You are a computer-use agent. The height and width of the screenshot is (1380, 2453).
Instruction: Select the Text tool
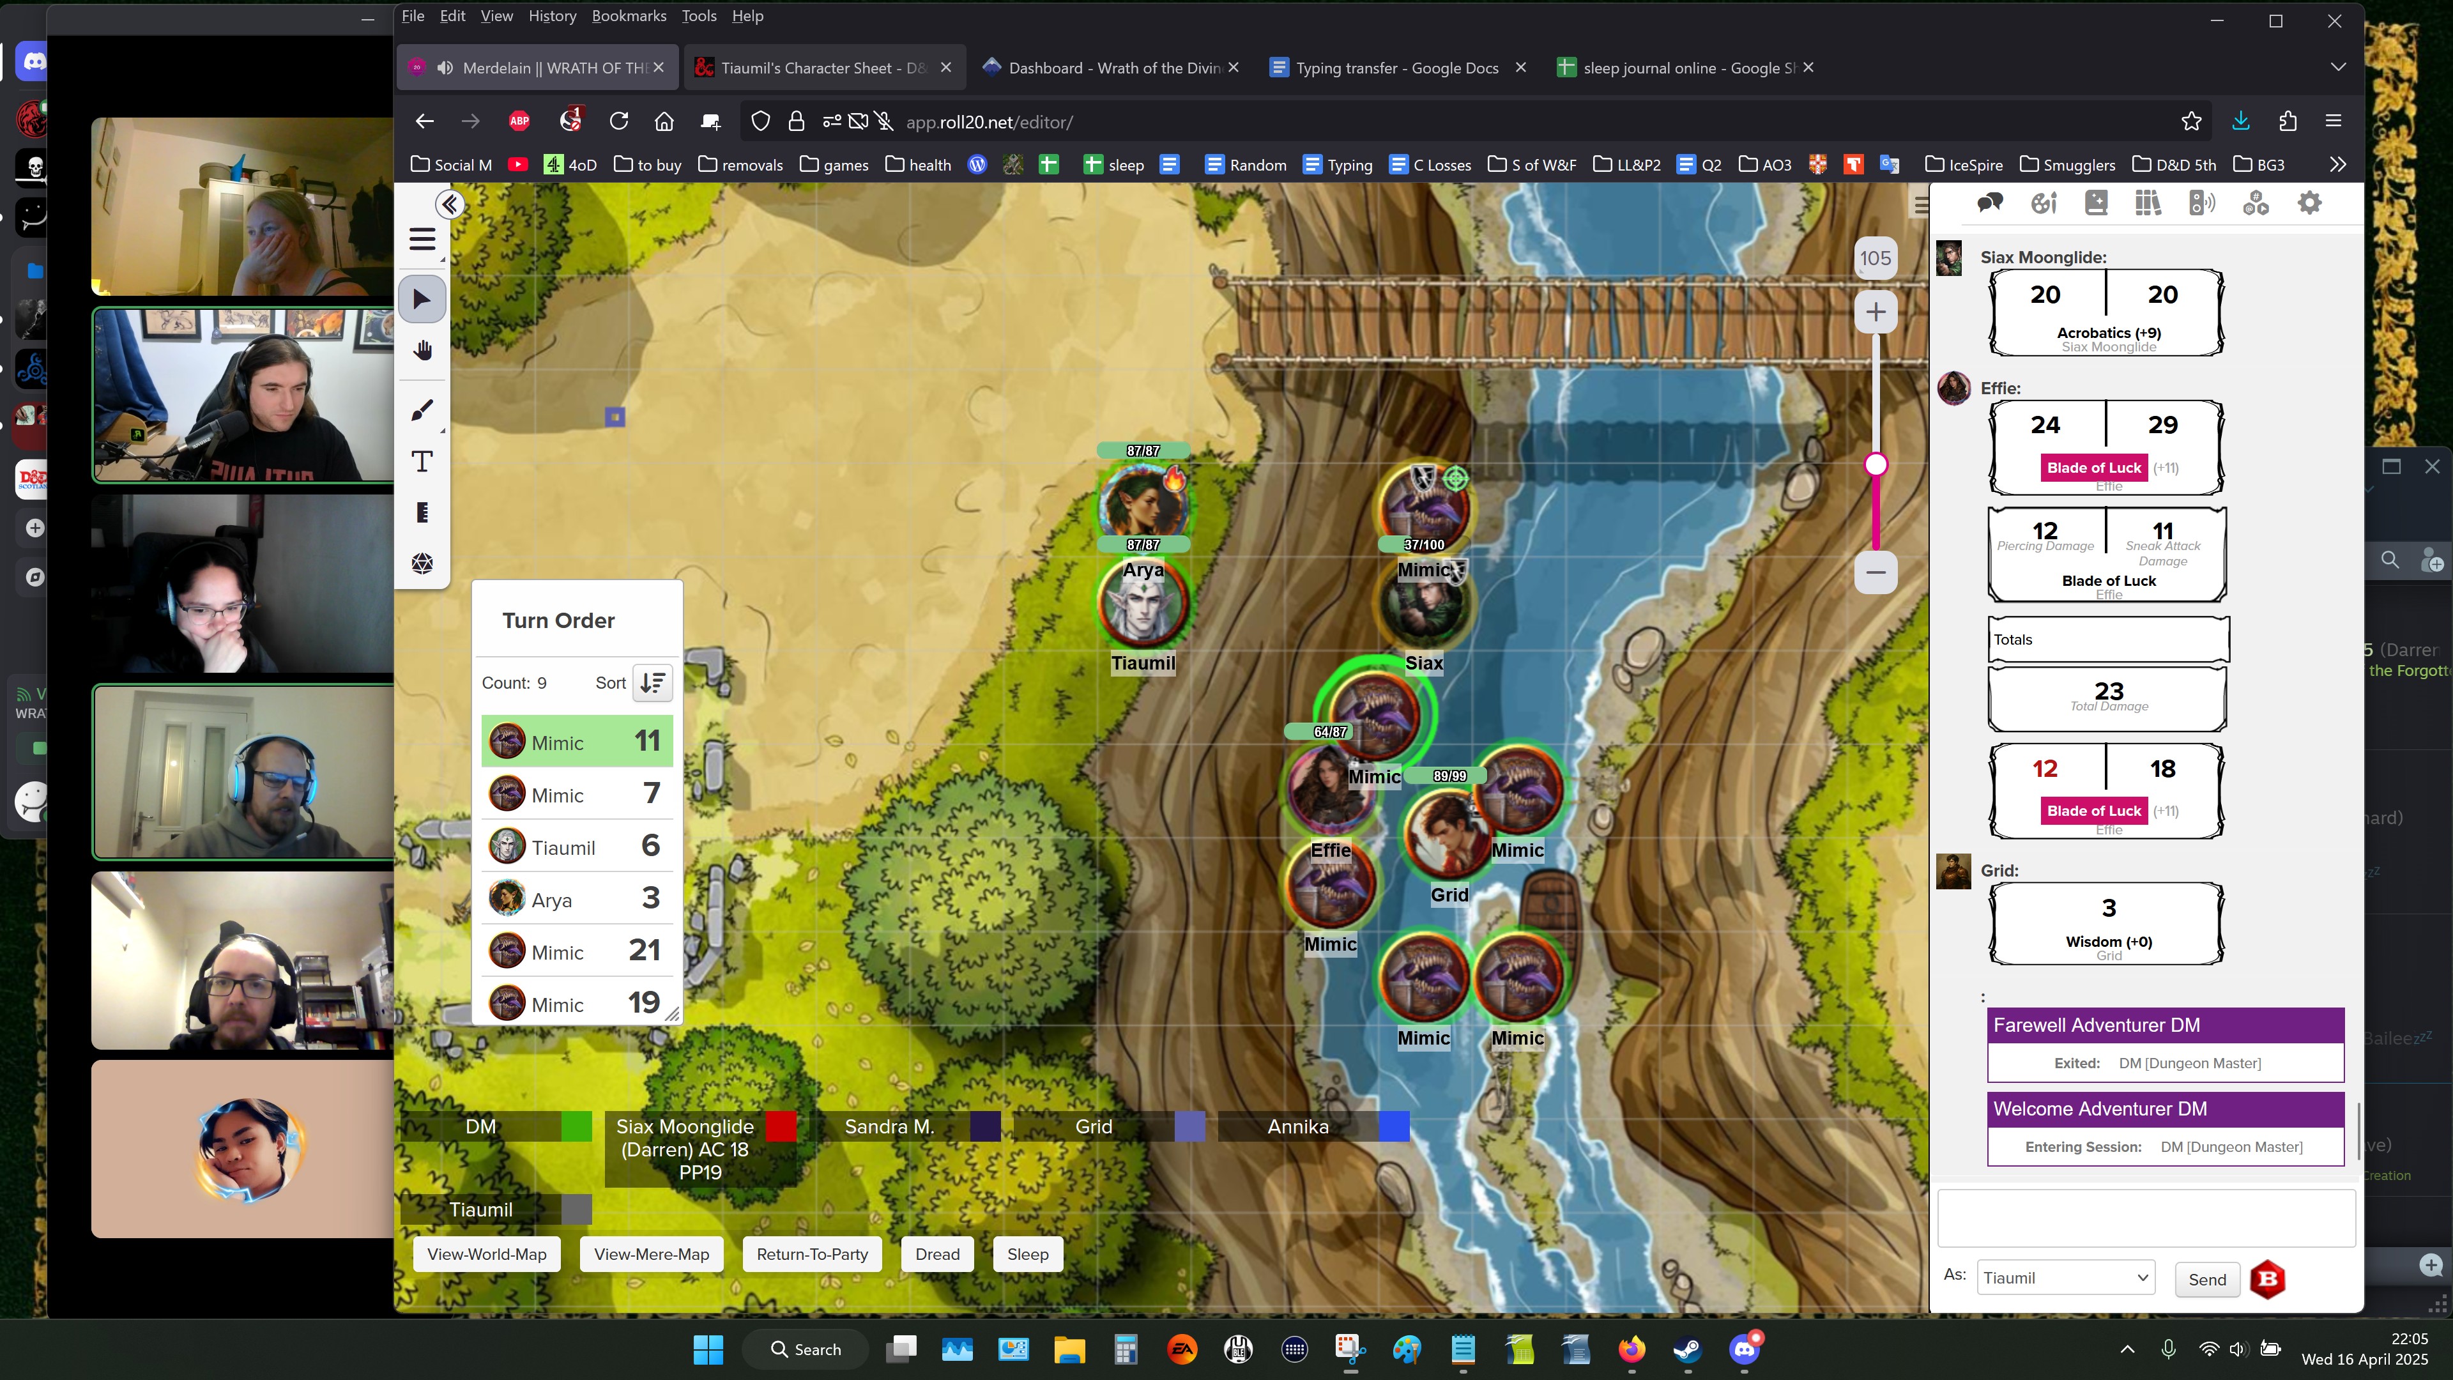422,462
